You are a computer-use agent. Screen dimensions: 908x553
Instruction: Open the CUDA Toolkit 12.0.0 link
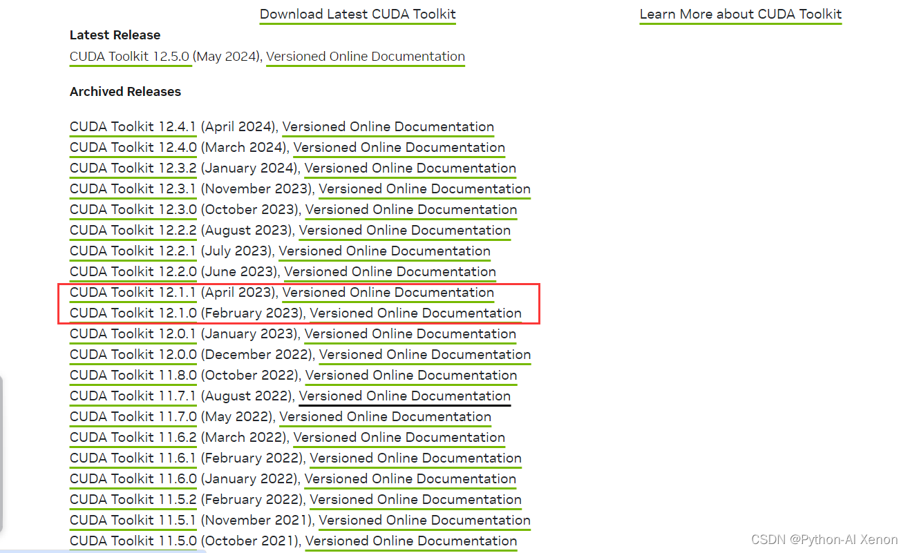click(133, 355)
